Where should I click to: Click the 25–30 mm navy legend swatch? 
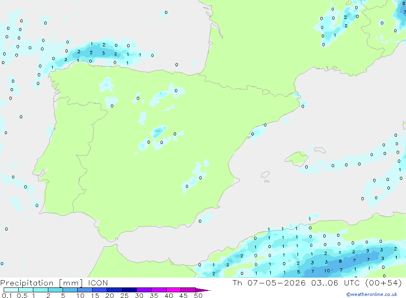129,290
